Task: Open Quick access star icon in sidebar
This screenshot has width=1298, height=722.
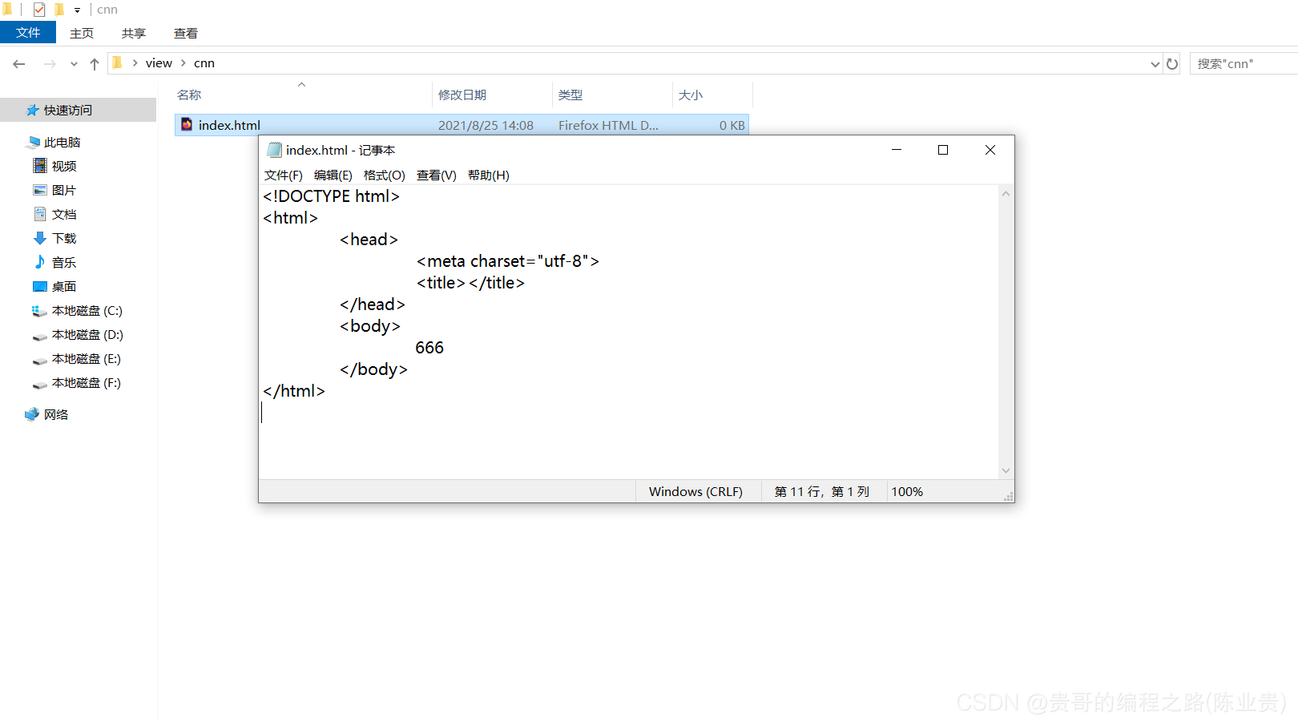Action: [33, 110]
